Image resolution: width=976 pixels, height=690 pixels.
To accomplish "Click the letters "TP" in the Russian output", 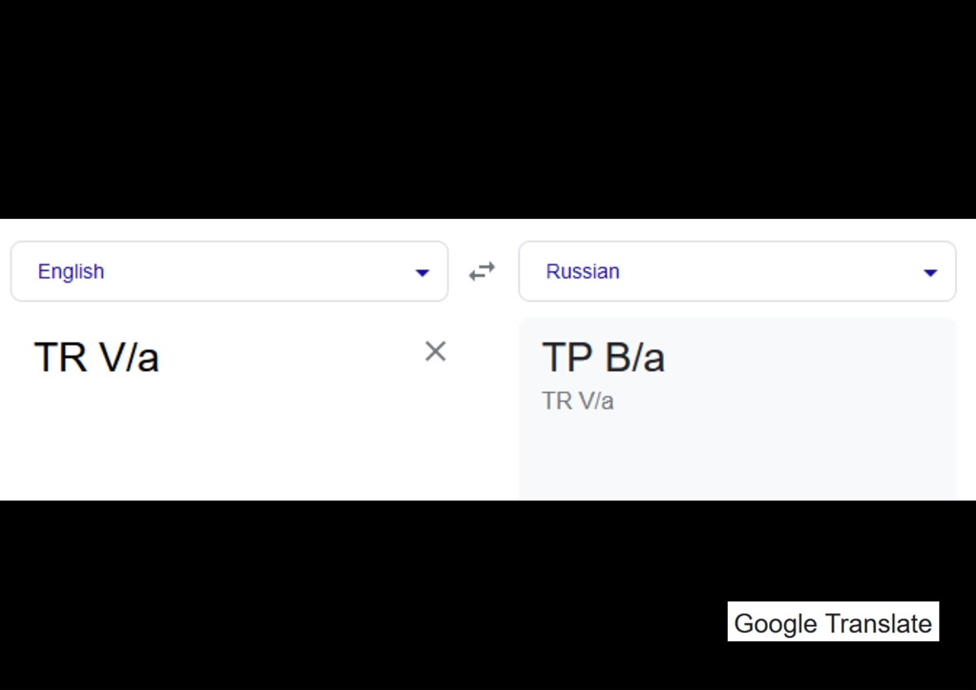I will click(567, 357).
